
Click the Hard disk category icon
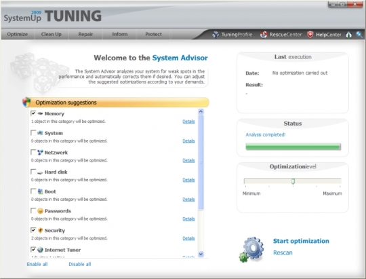(40, 172)
